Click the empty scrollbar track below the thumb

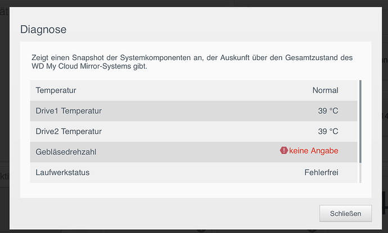click(360, 172)
